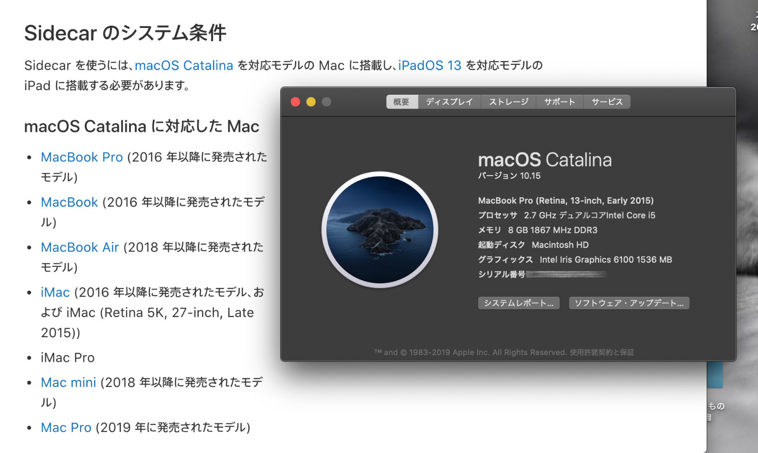Open the MacBook Pro link

(x=82, y=157)
